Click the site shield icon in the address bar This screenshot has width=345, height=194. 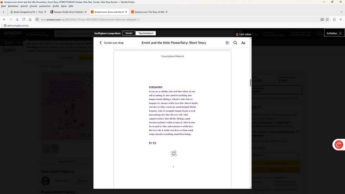[37, 20]
